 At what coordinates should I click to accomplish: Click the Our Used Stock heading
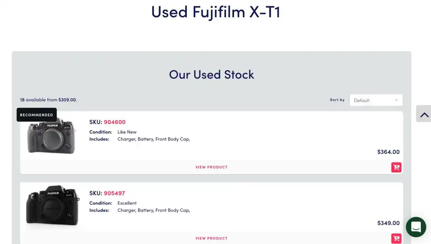[212, 75]
